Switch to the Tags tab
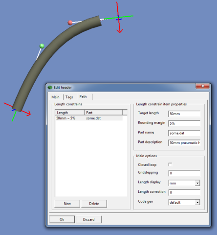This screenshot has width=217, height=235. pos(69,97)
